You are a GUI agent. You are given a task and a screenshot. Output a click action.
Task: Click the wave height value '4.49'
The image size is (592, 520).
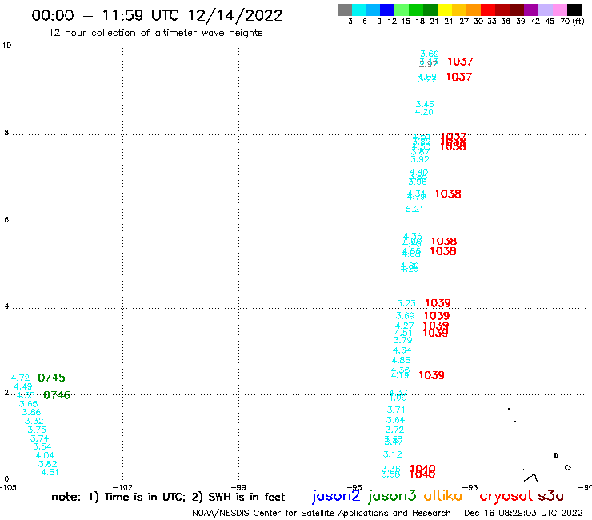(23, 386)
